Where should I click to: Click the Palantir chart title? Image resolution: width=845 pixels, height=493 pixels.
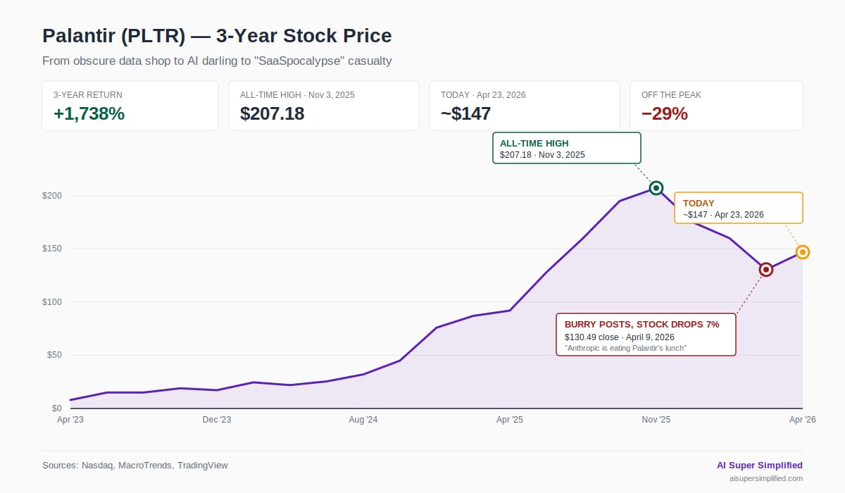coord(217,36)
